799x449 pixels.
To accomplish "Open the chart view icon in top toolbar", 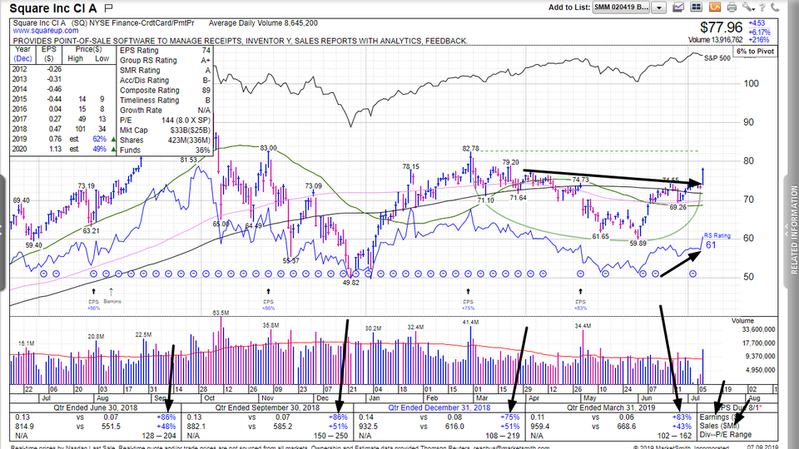I will (678, 7).
